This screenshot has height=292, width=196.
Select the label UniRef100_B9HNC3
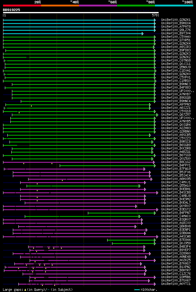(176, 84)
